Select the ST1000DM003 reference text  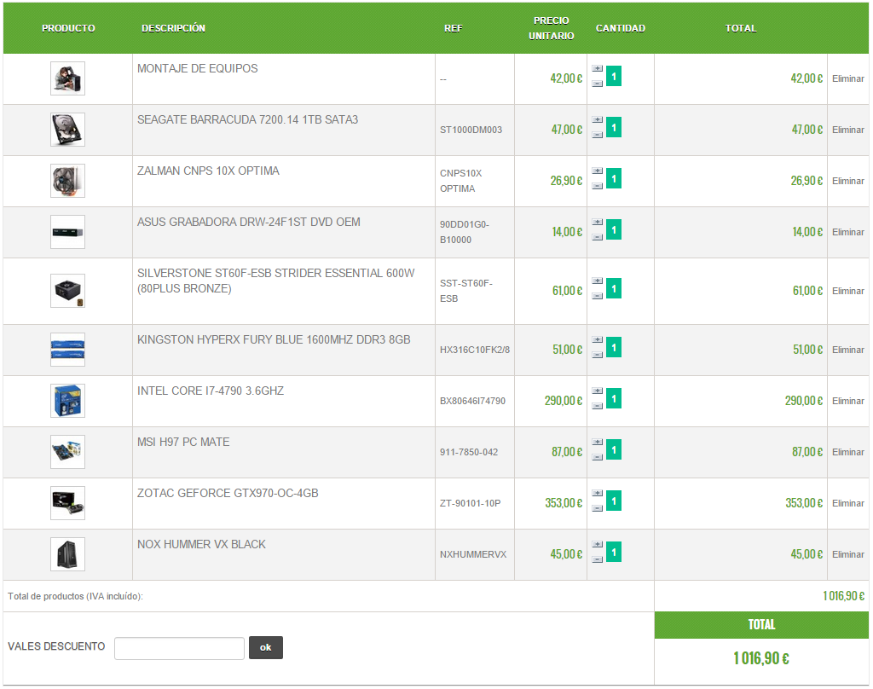[x=471, y=130]
